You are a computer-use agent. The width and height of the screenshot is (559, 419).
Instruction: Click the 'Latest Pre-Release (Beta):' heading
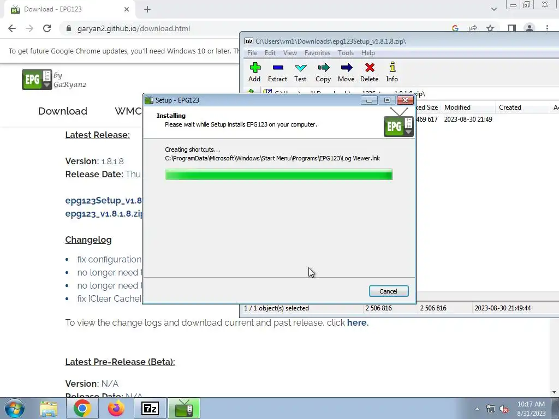click(120, 362)
